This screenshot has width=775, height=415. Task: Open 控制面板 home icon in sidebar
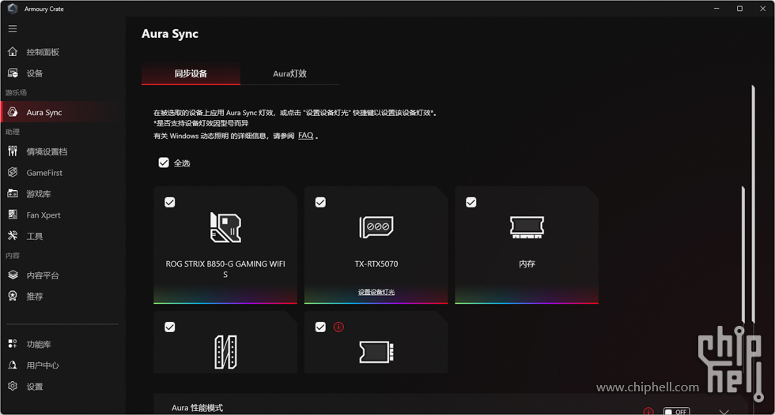pyautogui.click(x=13, y=52)
